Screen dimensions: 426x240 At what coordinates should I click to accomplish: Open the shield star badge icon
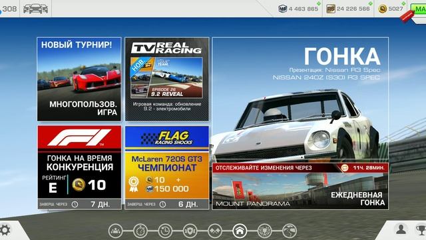(190, 231)
